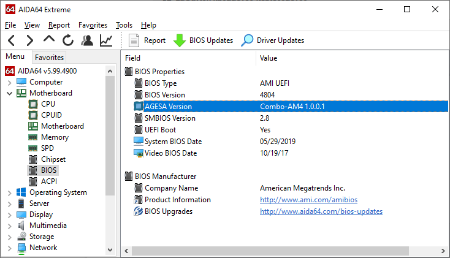
Task: Select the Video BIOS Date row
Action: click(x=291, y=153)
